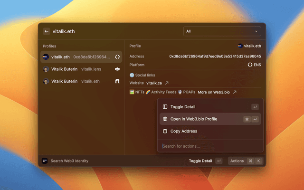
Task: Select Open in Web3.bio Profile action
Action: [194, 119]
